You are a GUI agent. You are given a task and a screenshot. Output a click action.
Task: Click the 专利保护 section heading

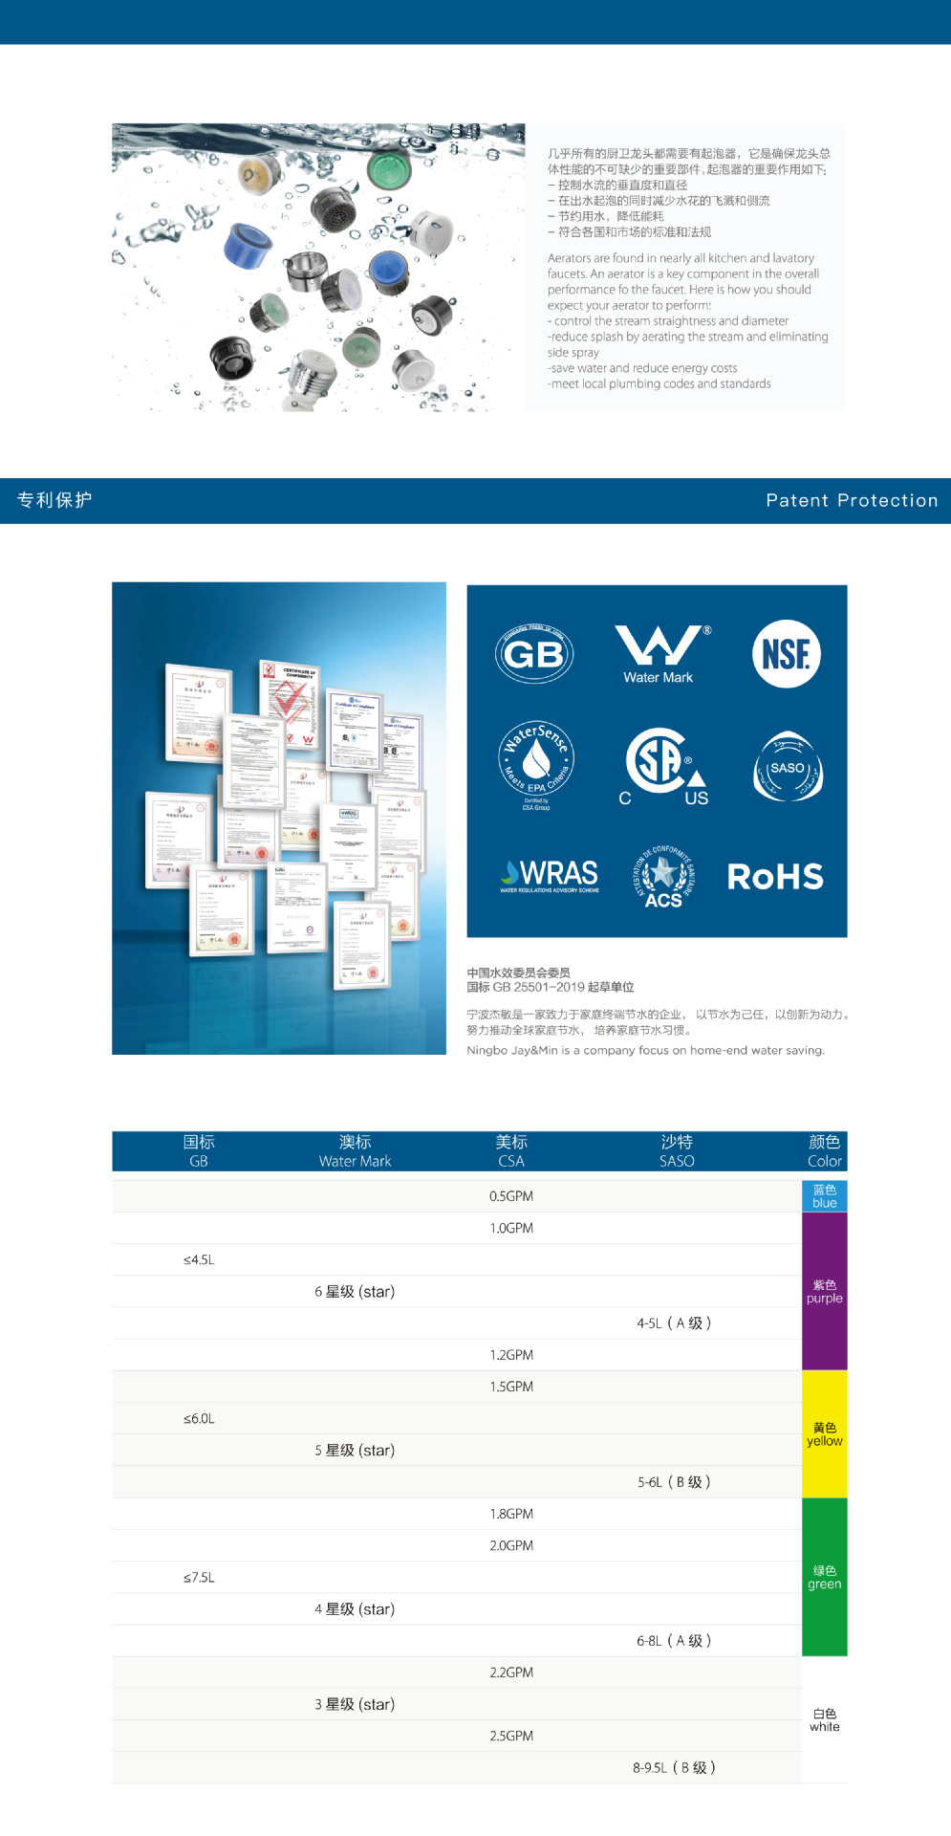coord(54,500)
